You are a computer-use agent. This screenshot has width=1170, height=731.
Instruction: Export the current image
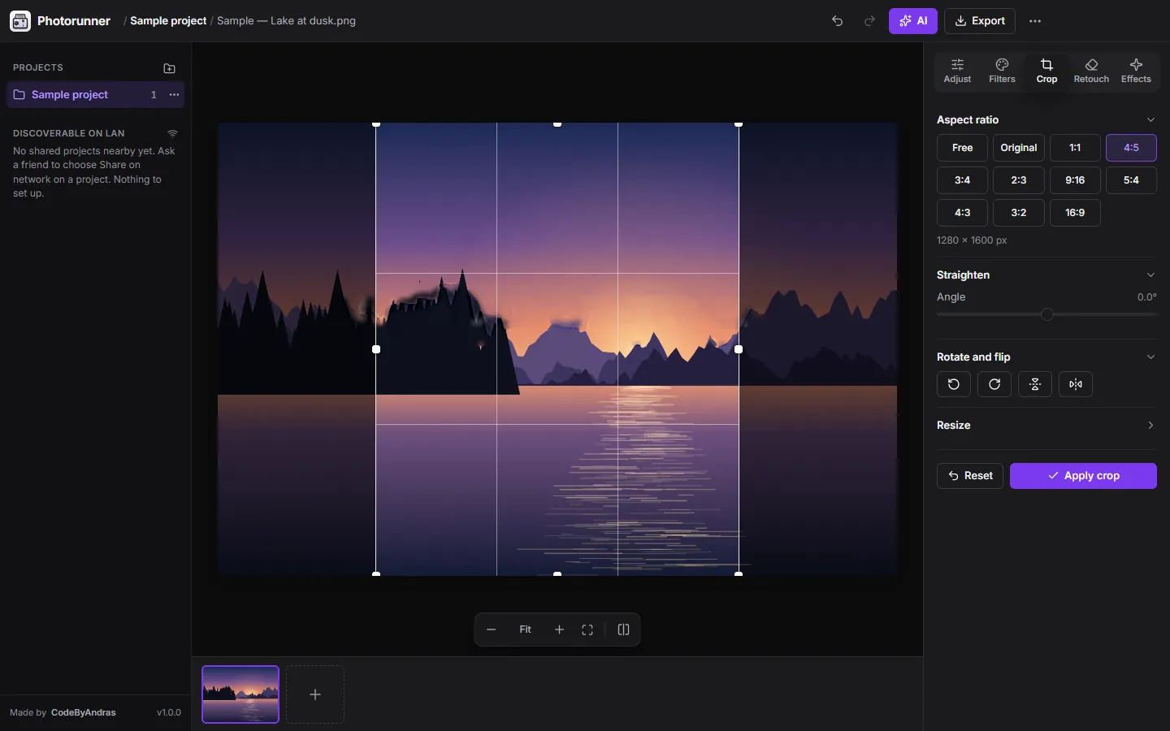coord(980,21)
